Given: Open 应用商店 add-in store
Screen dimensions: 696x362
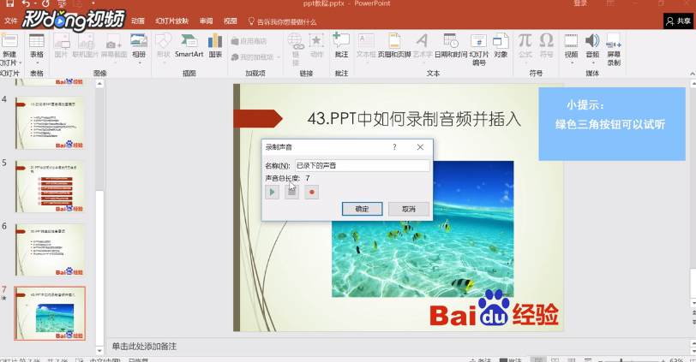Looking at the screenshot, I should tap(249, 41).
